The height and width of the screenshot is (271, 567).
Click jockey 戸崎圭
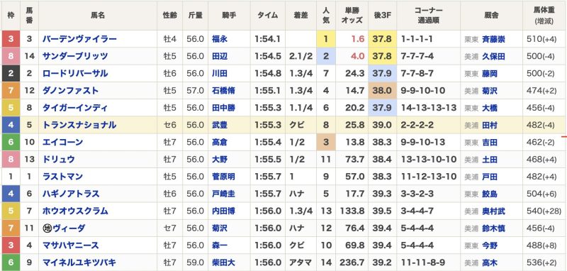[x=223, y=194]
